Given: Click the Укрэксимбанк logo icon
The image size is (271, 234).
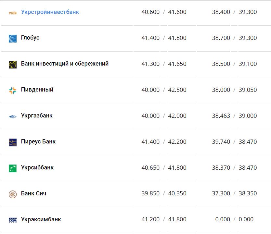Looking at the screenshot, I should (x=12, y=219).
